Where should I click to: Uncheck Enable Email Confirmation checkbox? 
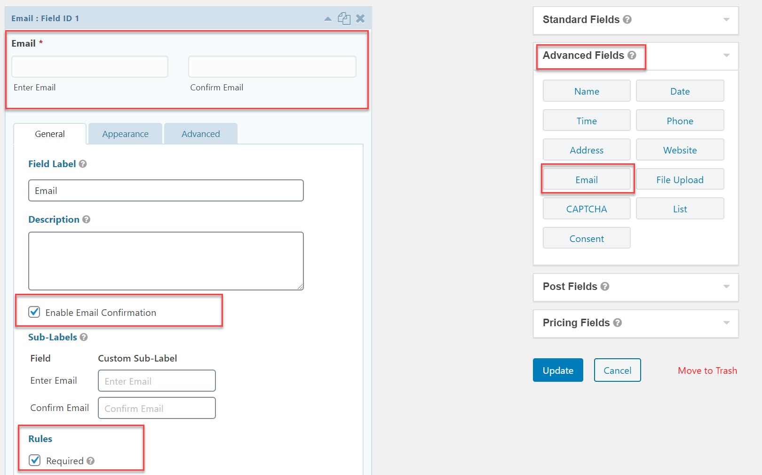coord(34,312)
